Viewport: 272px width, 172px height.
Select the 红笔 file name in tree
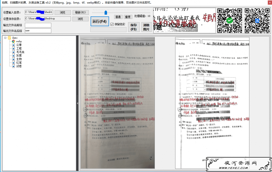[19, 63]
